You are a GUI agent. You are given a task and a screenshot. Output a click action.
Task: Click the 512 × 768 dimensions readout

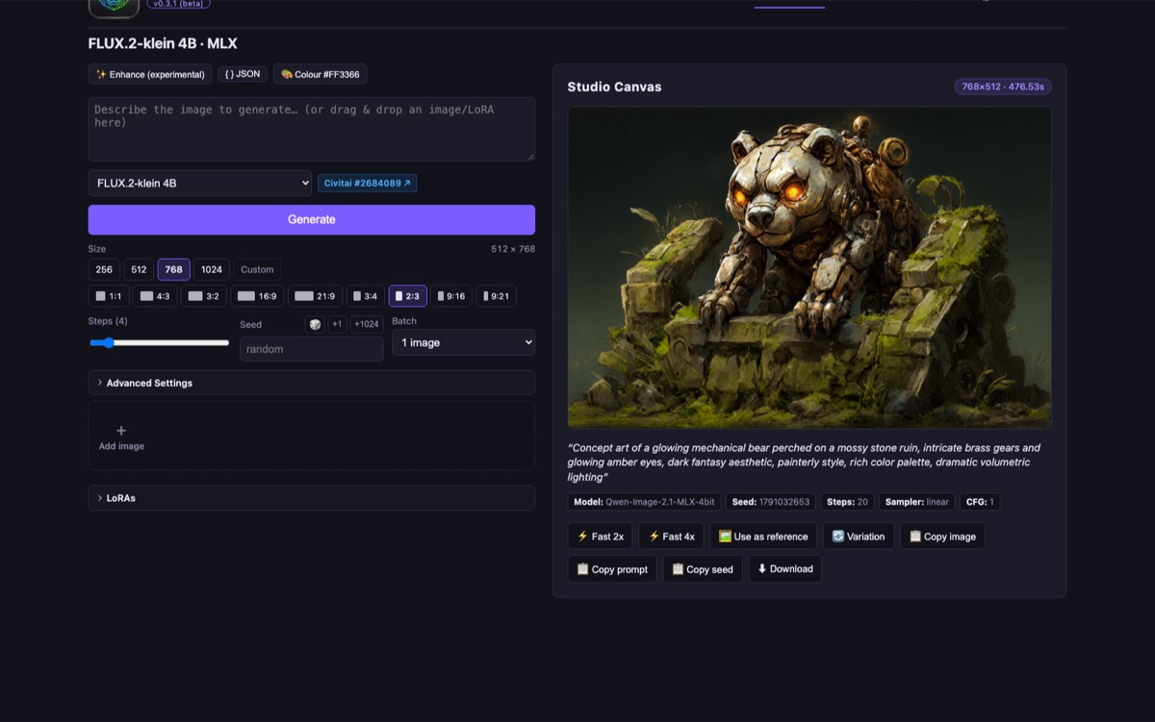coord(513,249)
